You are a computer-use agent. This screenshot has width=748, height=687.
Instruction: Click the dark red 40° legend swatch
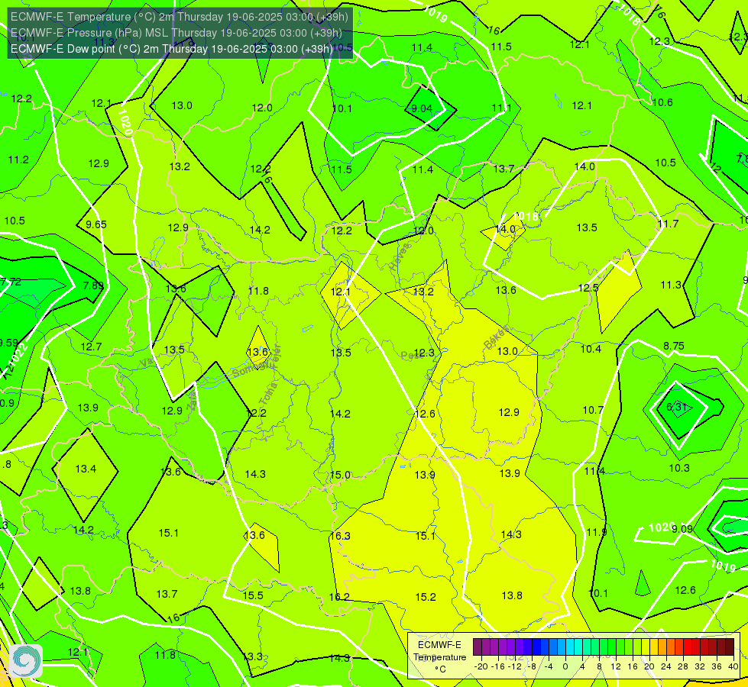(x=730, y=647)
